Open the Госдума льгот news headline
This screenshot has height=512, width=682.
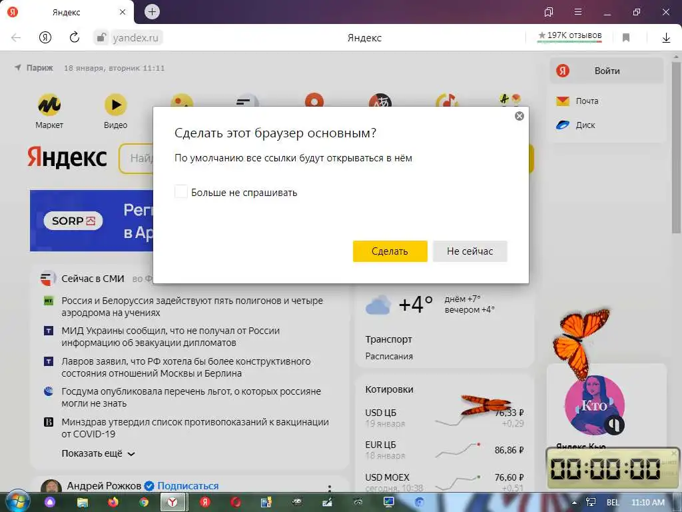coord(191,397)
